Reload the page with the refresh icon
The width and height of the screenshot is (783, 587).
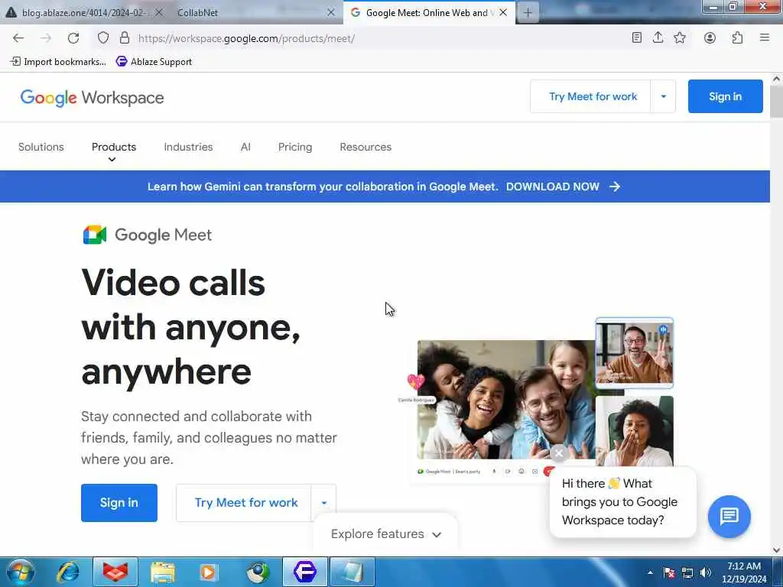click(x=73, y=38)
